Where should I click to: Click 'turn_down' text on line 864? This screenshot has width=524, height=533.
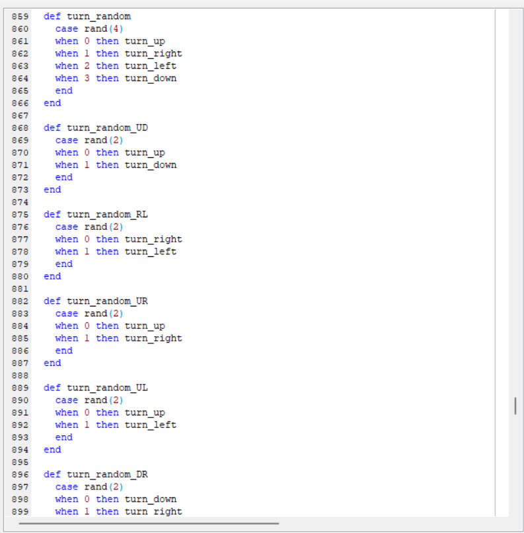pyautogui.click(x=151, y=79)
